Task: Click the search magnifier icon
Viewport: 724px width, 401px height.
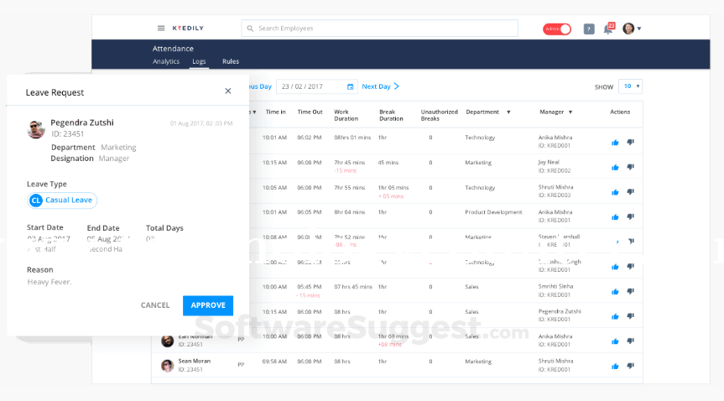Action: (x=250, y=29)
